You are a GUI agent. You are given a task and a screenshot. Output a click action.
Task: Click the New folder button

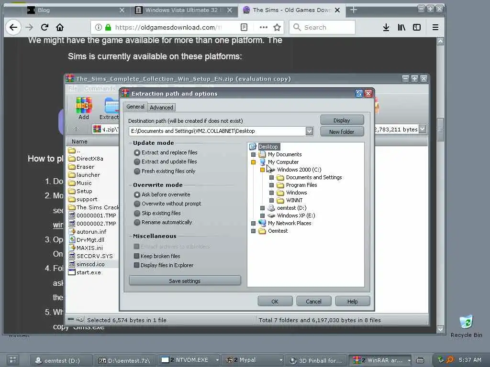tap(342, 132)
